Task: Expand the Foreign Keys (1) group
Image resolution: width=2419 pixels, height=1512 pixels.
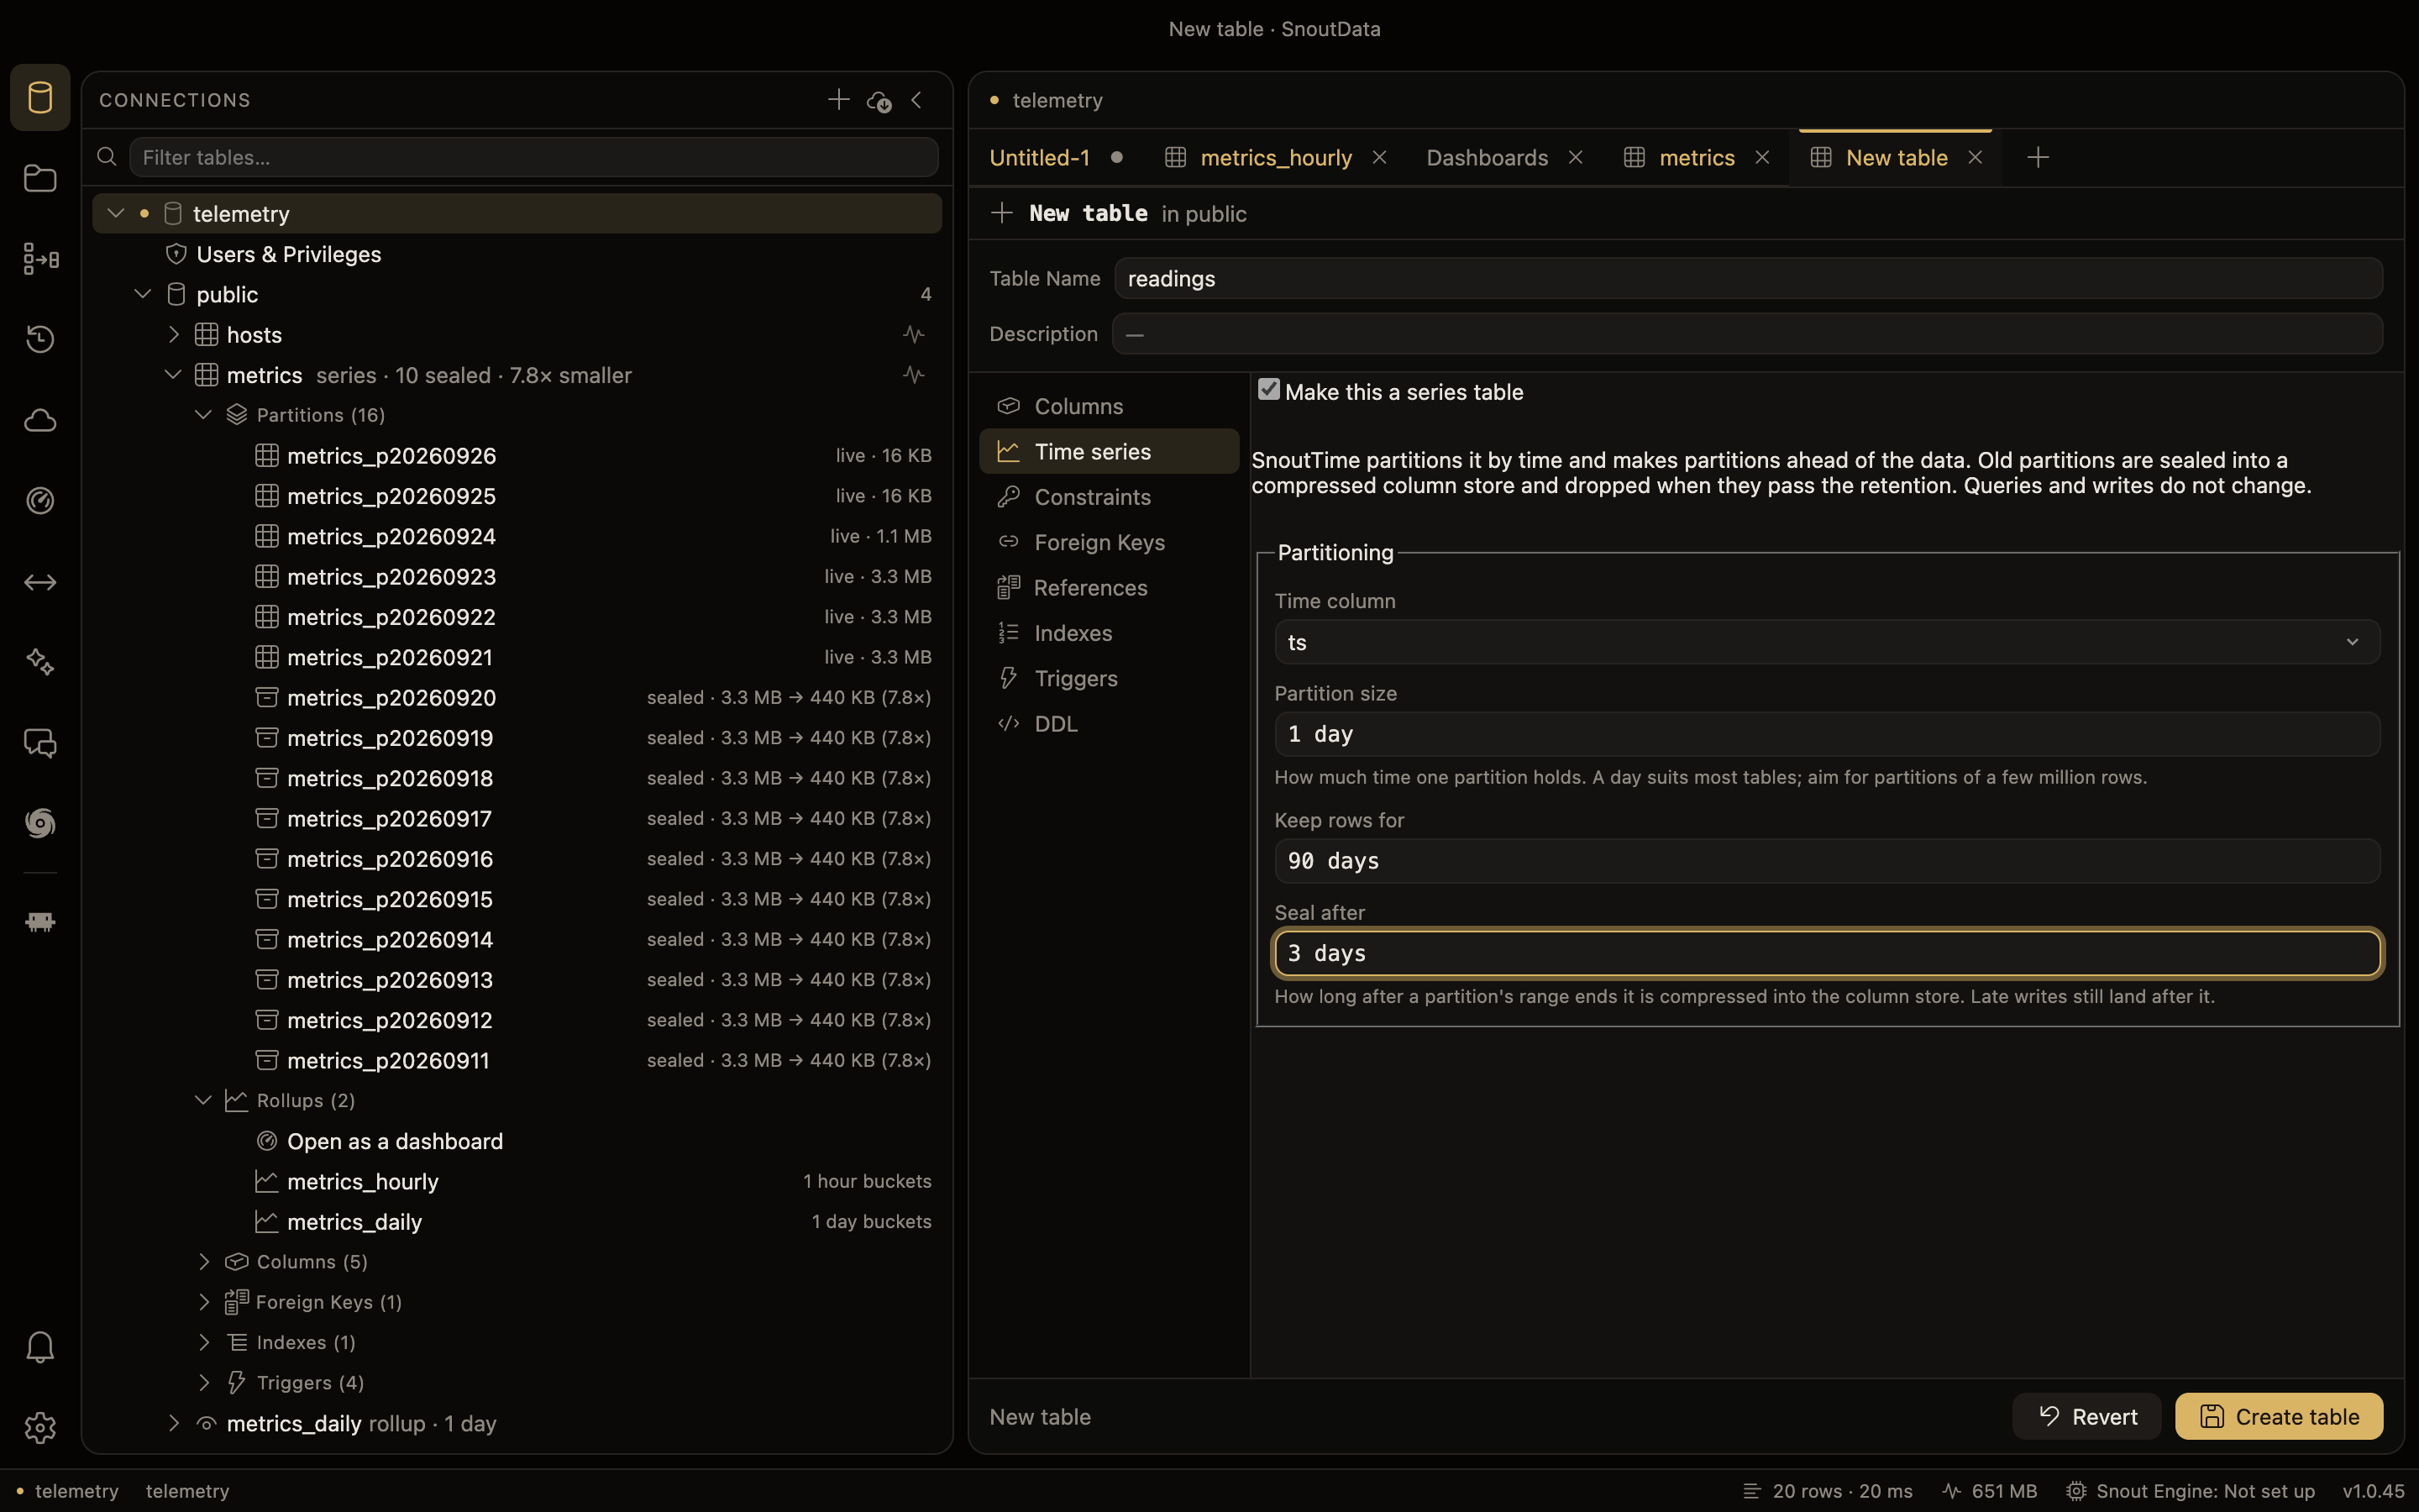Action: pos(204,1302)
